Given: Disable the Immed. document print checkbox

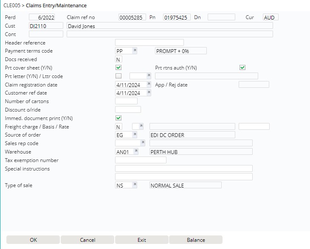Looking at the screenshot, I should (x=118, y=118).
